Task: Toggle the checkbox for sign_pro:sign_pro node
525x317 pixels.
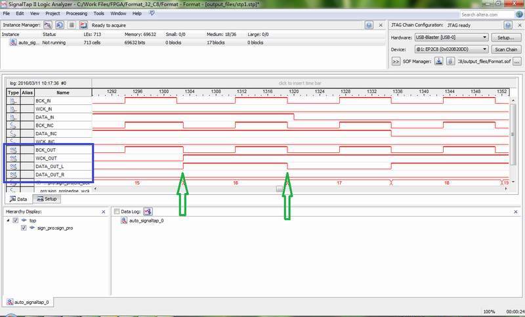Action: click(x=24, y=228)
